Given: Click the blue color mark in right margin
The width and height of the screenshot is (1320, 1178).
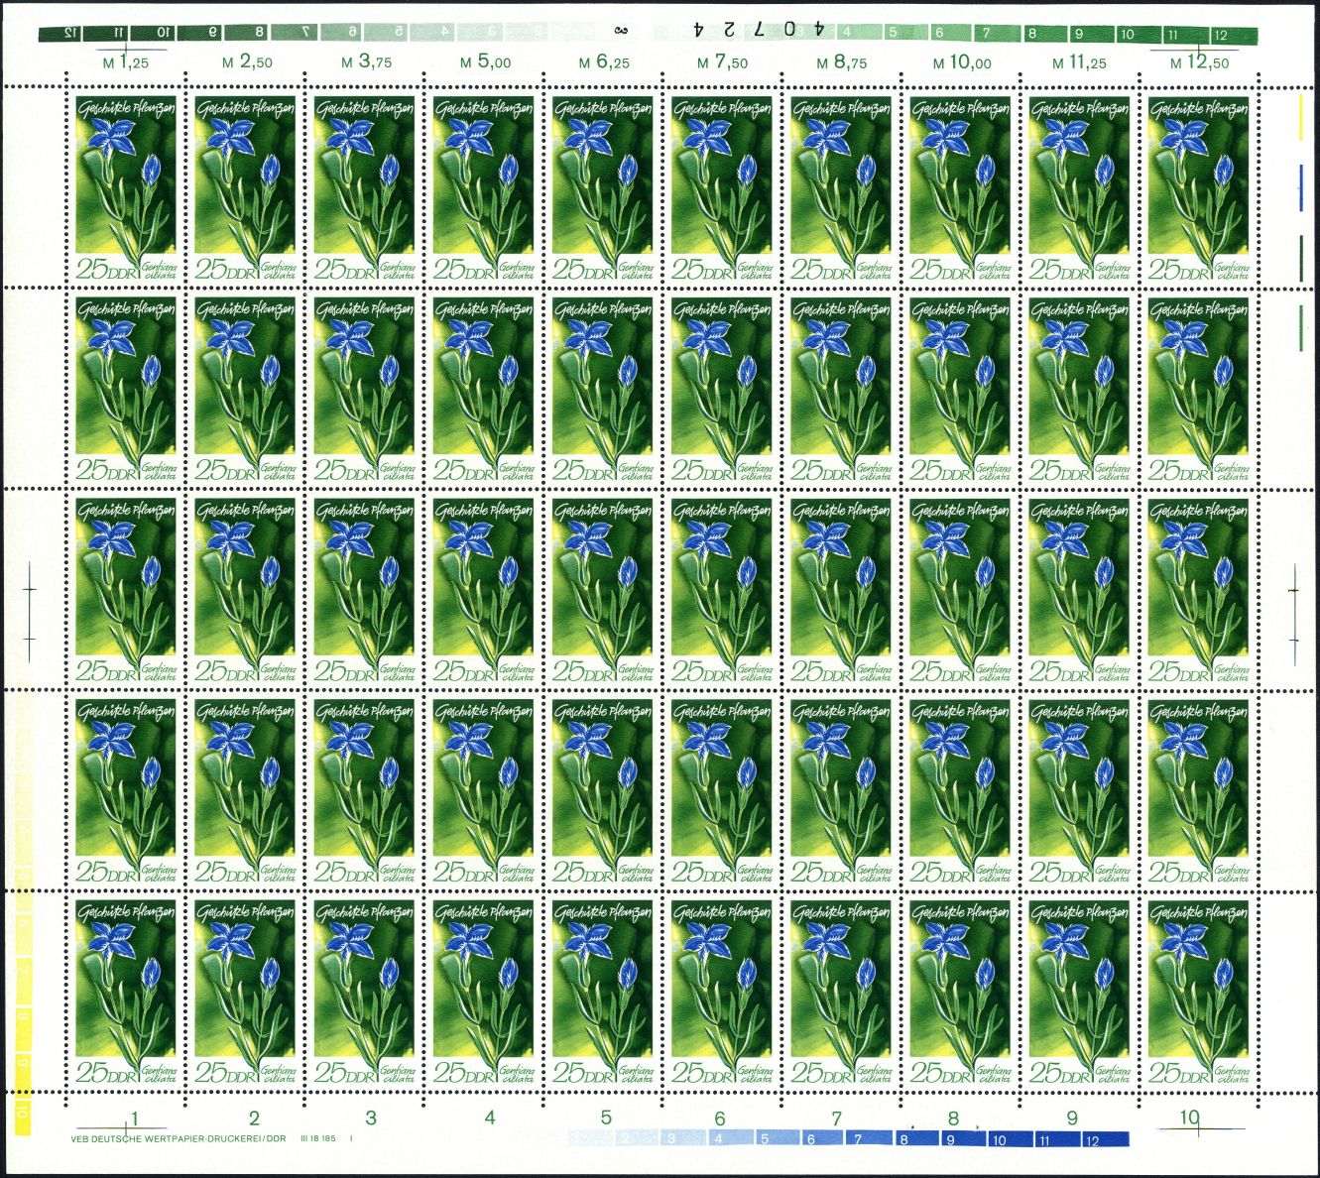Looking at the screenshot, I should (x=1300, y=185).
